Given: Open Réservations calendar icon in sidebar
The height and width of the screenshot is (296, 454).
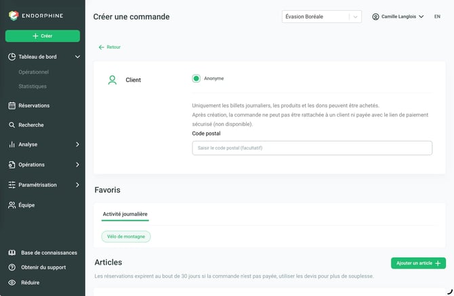Looking at the screenshot, I should coord(12,106).
